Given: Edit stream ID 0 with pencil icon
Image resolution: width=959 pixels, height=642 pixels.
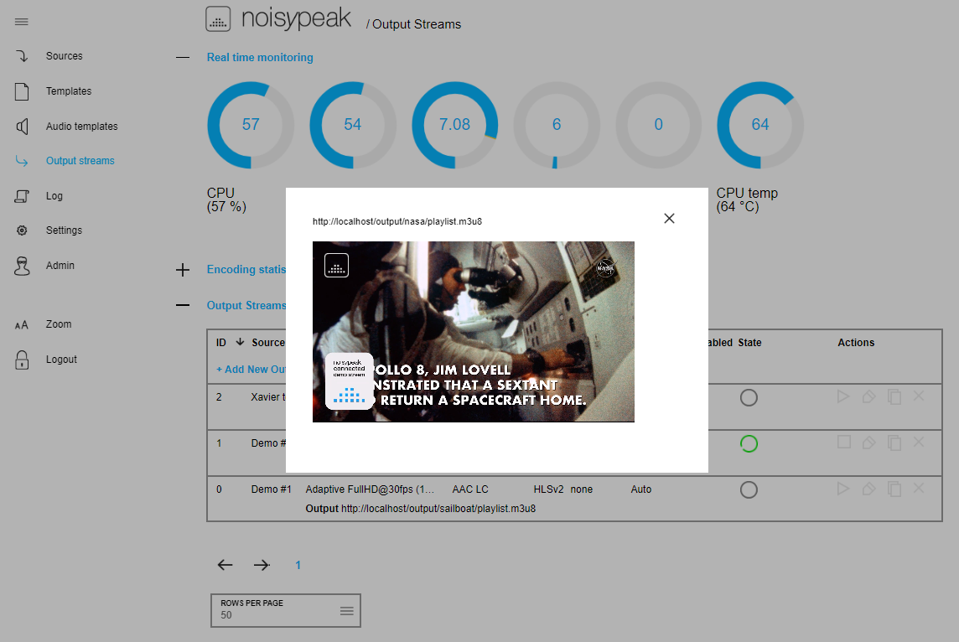Looking at the screenshot, I should pos(868,489).
